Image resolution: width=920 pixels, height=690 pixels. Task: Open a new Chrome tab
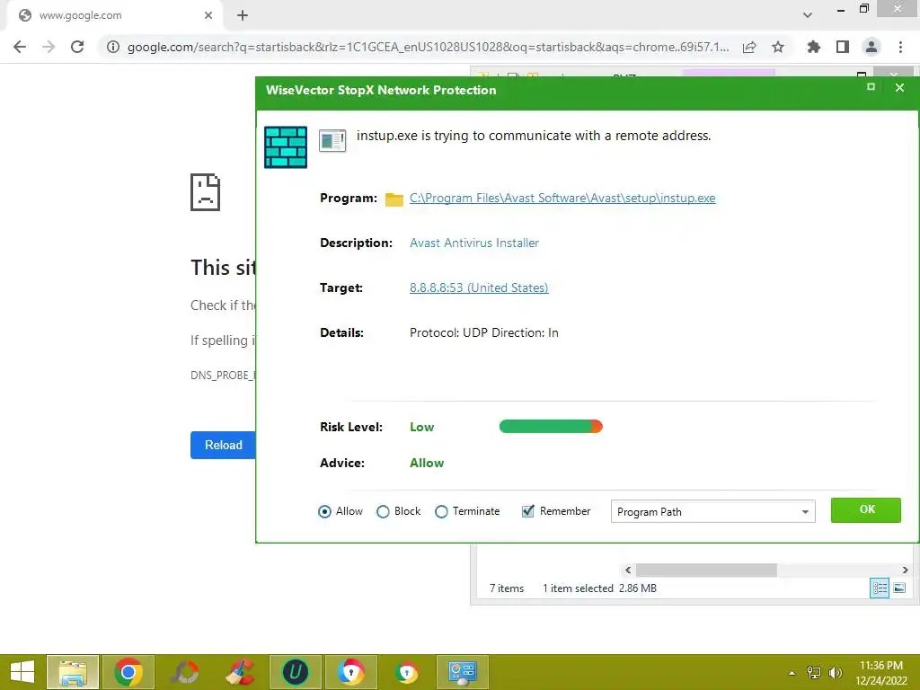pos(243,16)
